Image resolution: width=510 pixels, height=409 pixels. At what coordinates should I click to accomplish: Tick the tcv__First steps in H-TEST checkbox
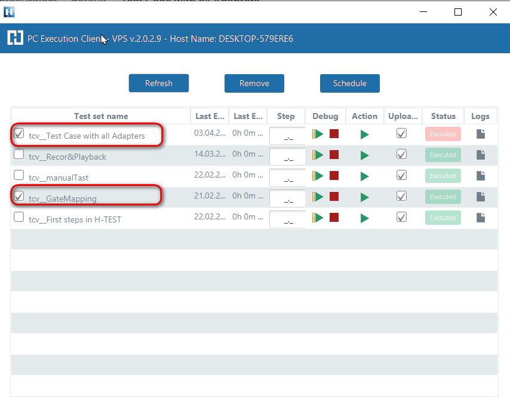[19, 217]
